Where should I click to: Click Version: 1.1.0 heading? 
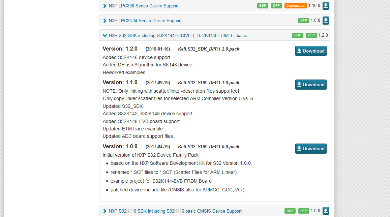point(120,82)
